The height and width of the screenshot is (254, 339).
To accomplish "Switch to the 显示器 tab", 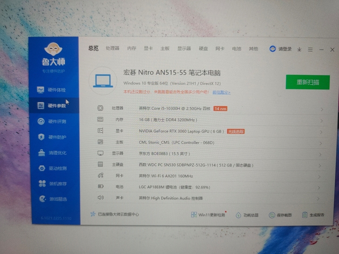I will click(x=184, y=48).
